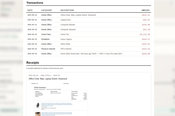
Task: Click the 'Union Fee' description
Action: pos(65,34)
